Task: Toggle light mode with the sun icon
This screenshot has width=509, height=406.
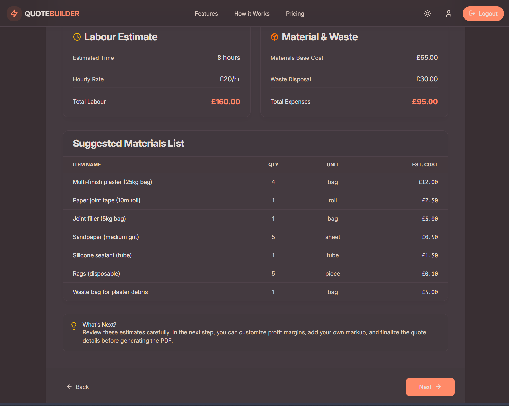Action: click(427, 13)
